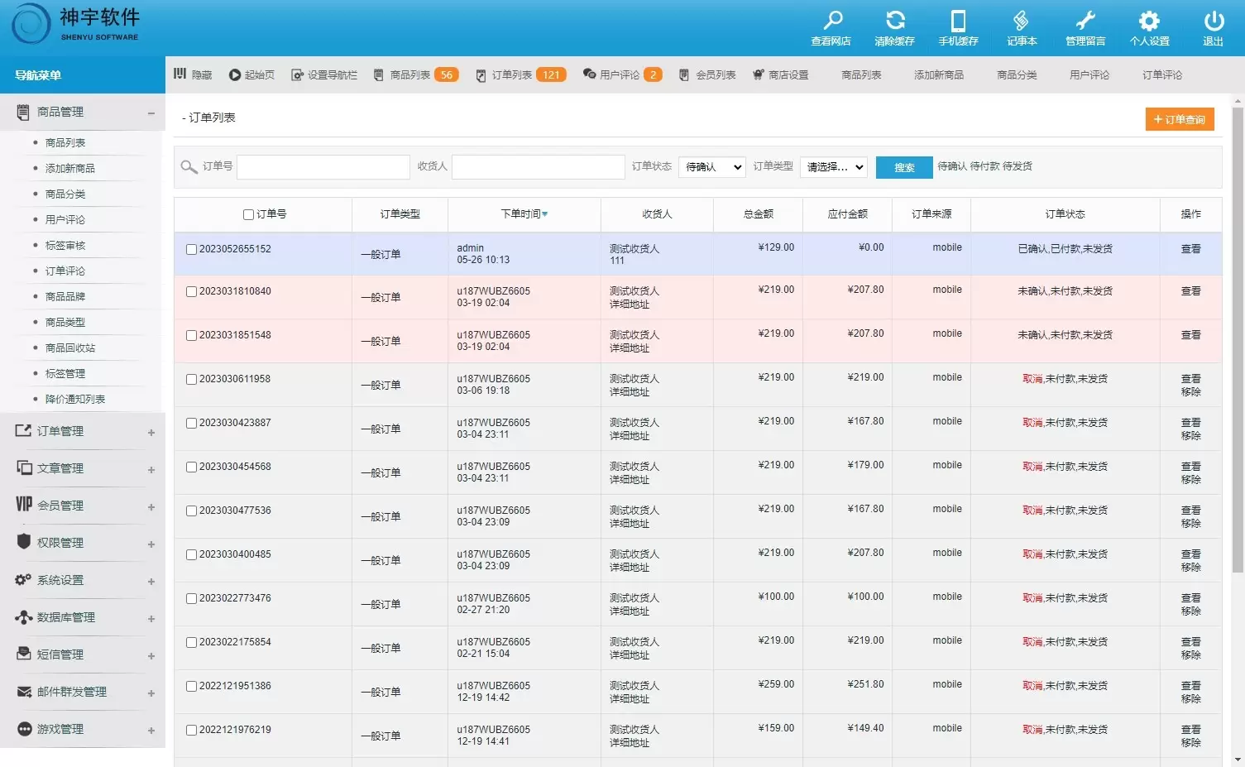Screen dimensions: 1245x767
Task: Click the 管理留言 wrench icon
Action: (x=1085, y=21)
